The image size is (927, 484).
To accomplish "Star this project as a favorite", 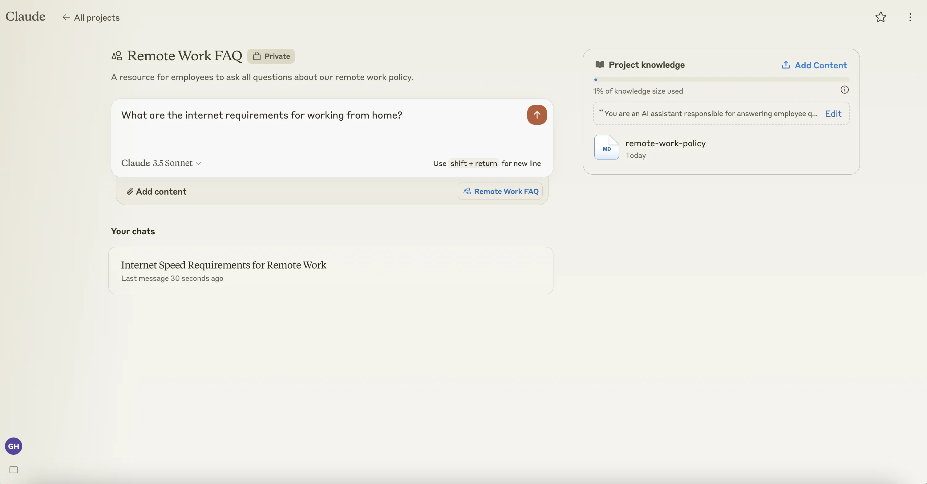I will [880, 17].
